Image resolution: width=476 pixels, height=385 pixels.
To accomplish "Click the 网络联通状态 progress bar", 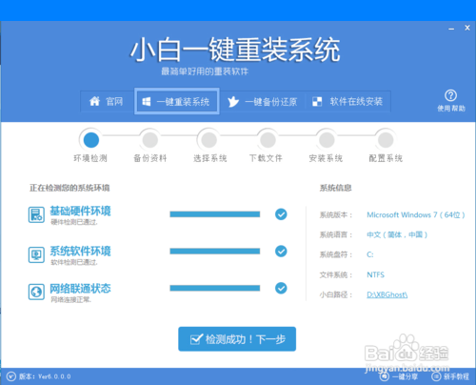I will click(215, 288).
